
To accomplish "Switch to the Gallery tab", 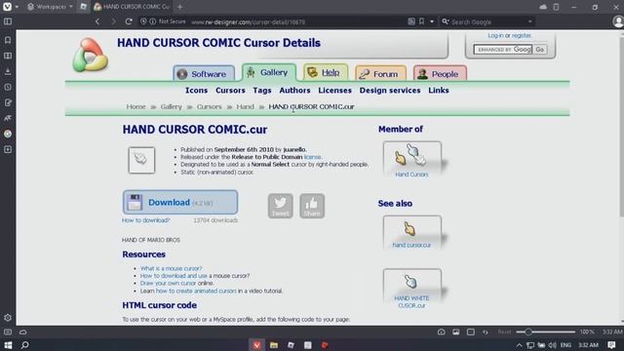I will 269,72.
